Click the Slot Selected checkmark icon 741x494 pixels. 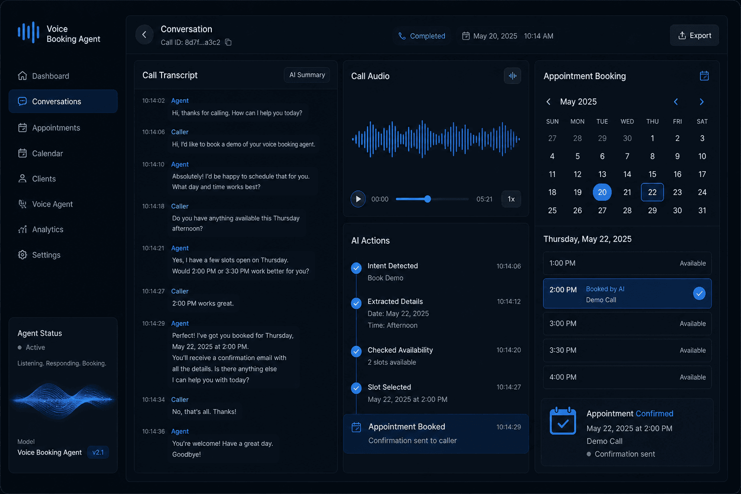coord(356,388)
